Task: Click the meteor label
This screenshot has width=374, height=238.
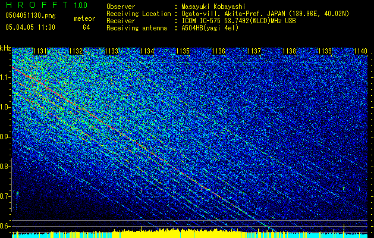Action: point(84,18)
